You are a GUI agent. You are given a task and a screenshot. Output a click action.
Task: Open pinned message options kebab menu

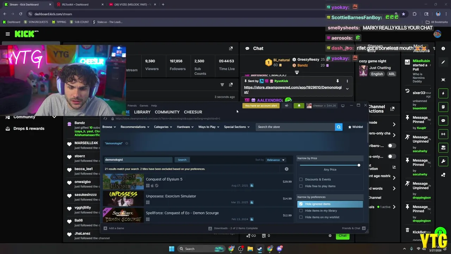(347, 81)
